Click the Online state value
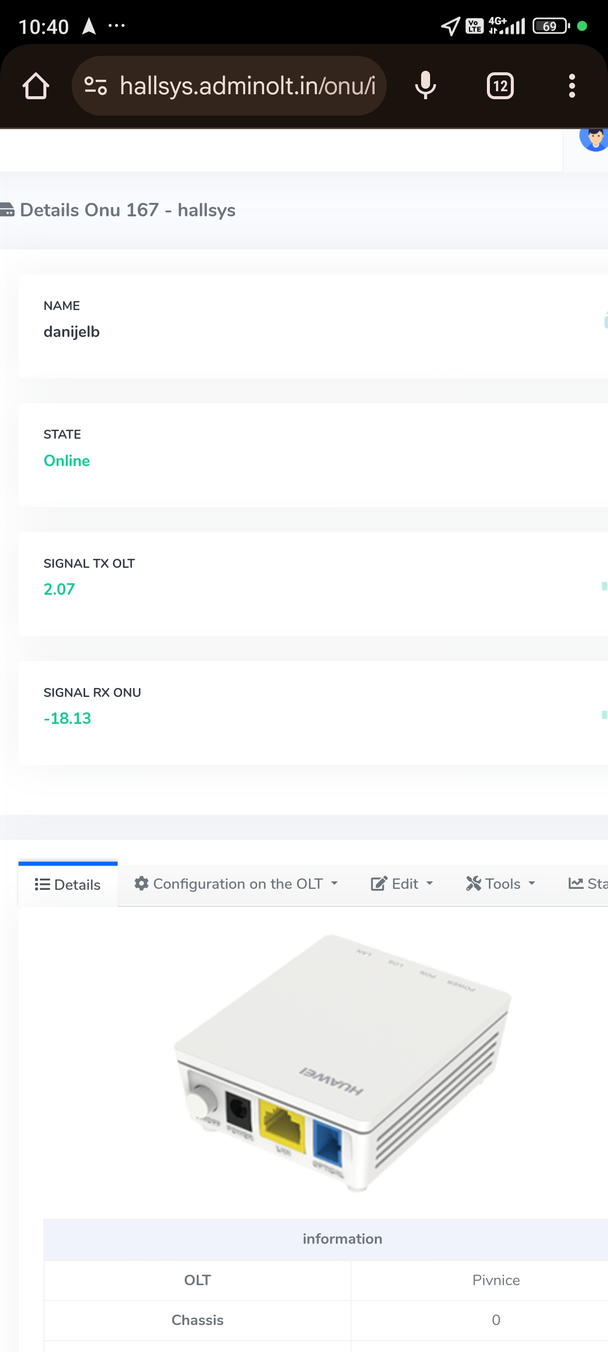 tap(67, 460)
